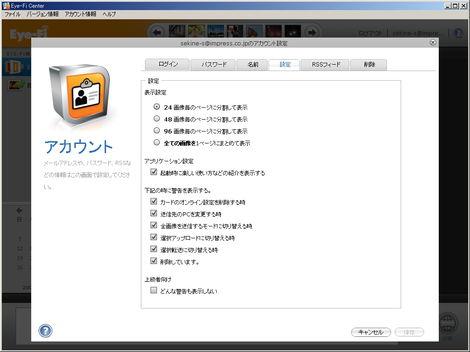Click the left arrow of the photo strip

[x=157, y=33]
